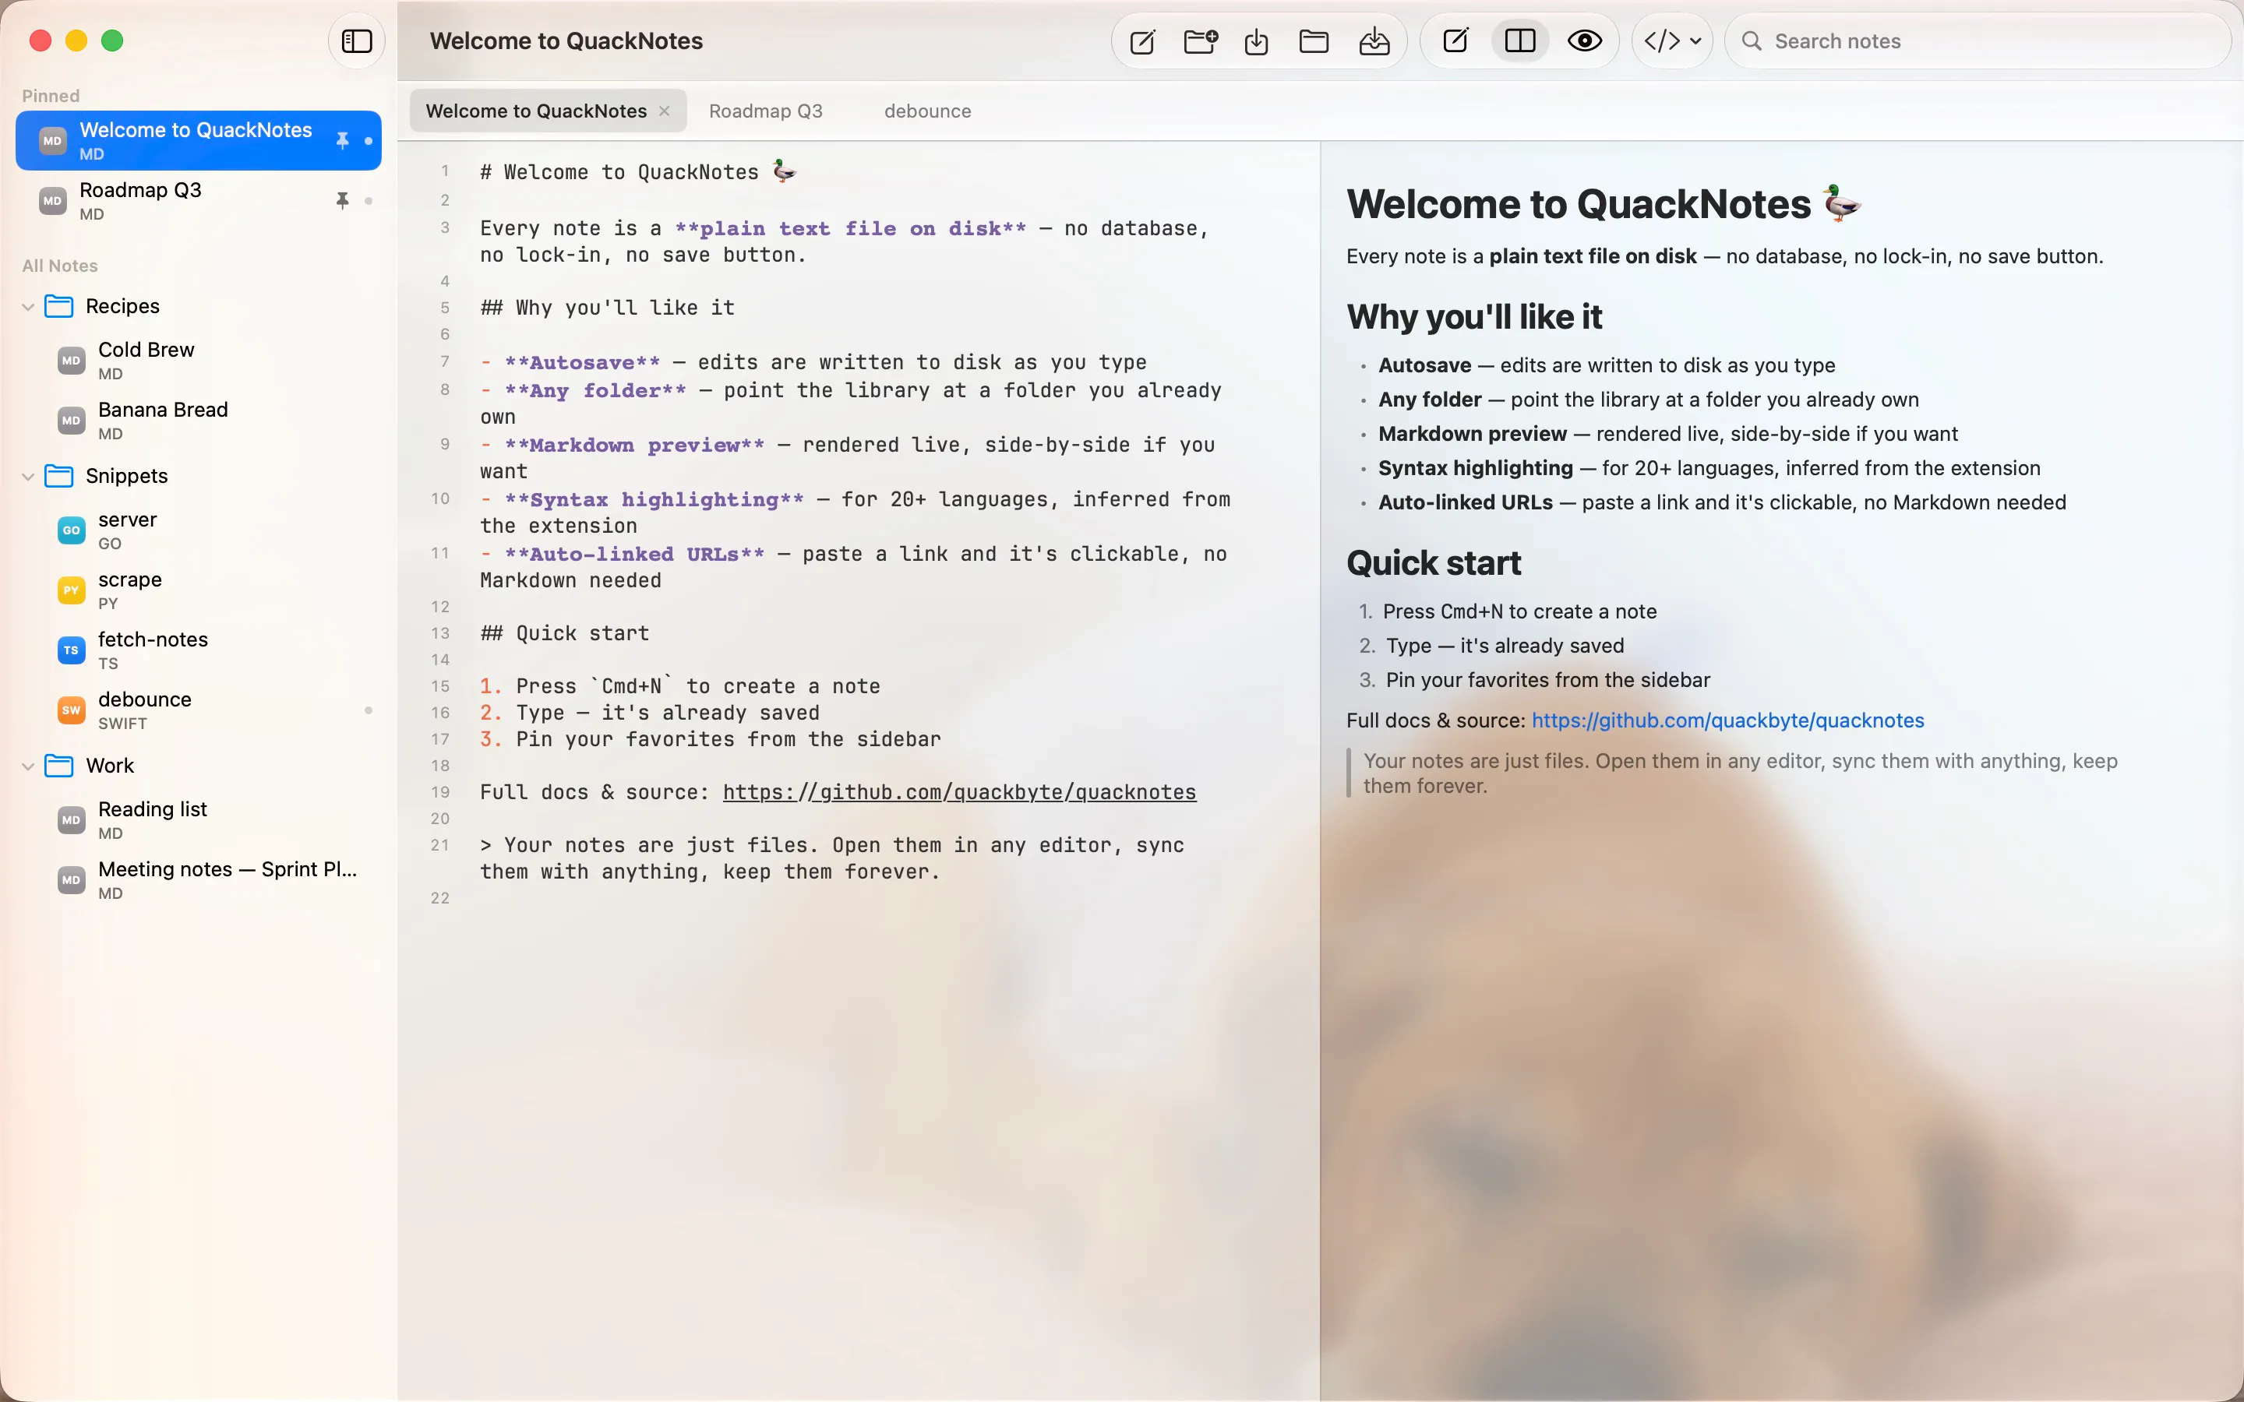The width and height of the screenshot is (2244, 1402).
Task: Open library folder icon in toolbar
Action: [x=1314, y=42]
